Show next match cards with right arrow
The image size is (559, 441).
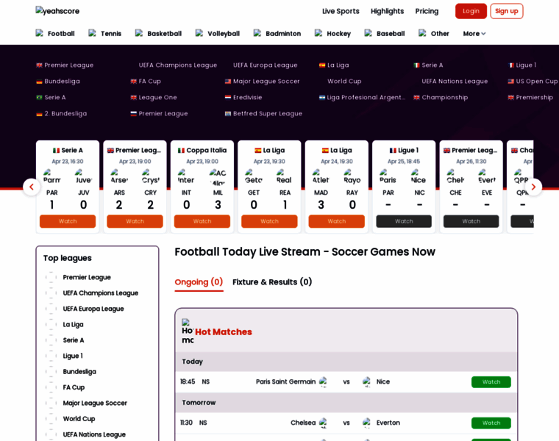[x=533, y=187]
